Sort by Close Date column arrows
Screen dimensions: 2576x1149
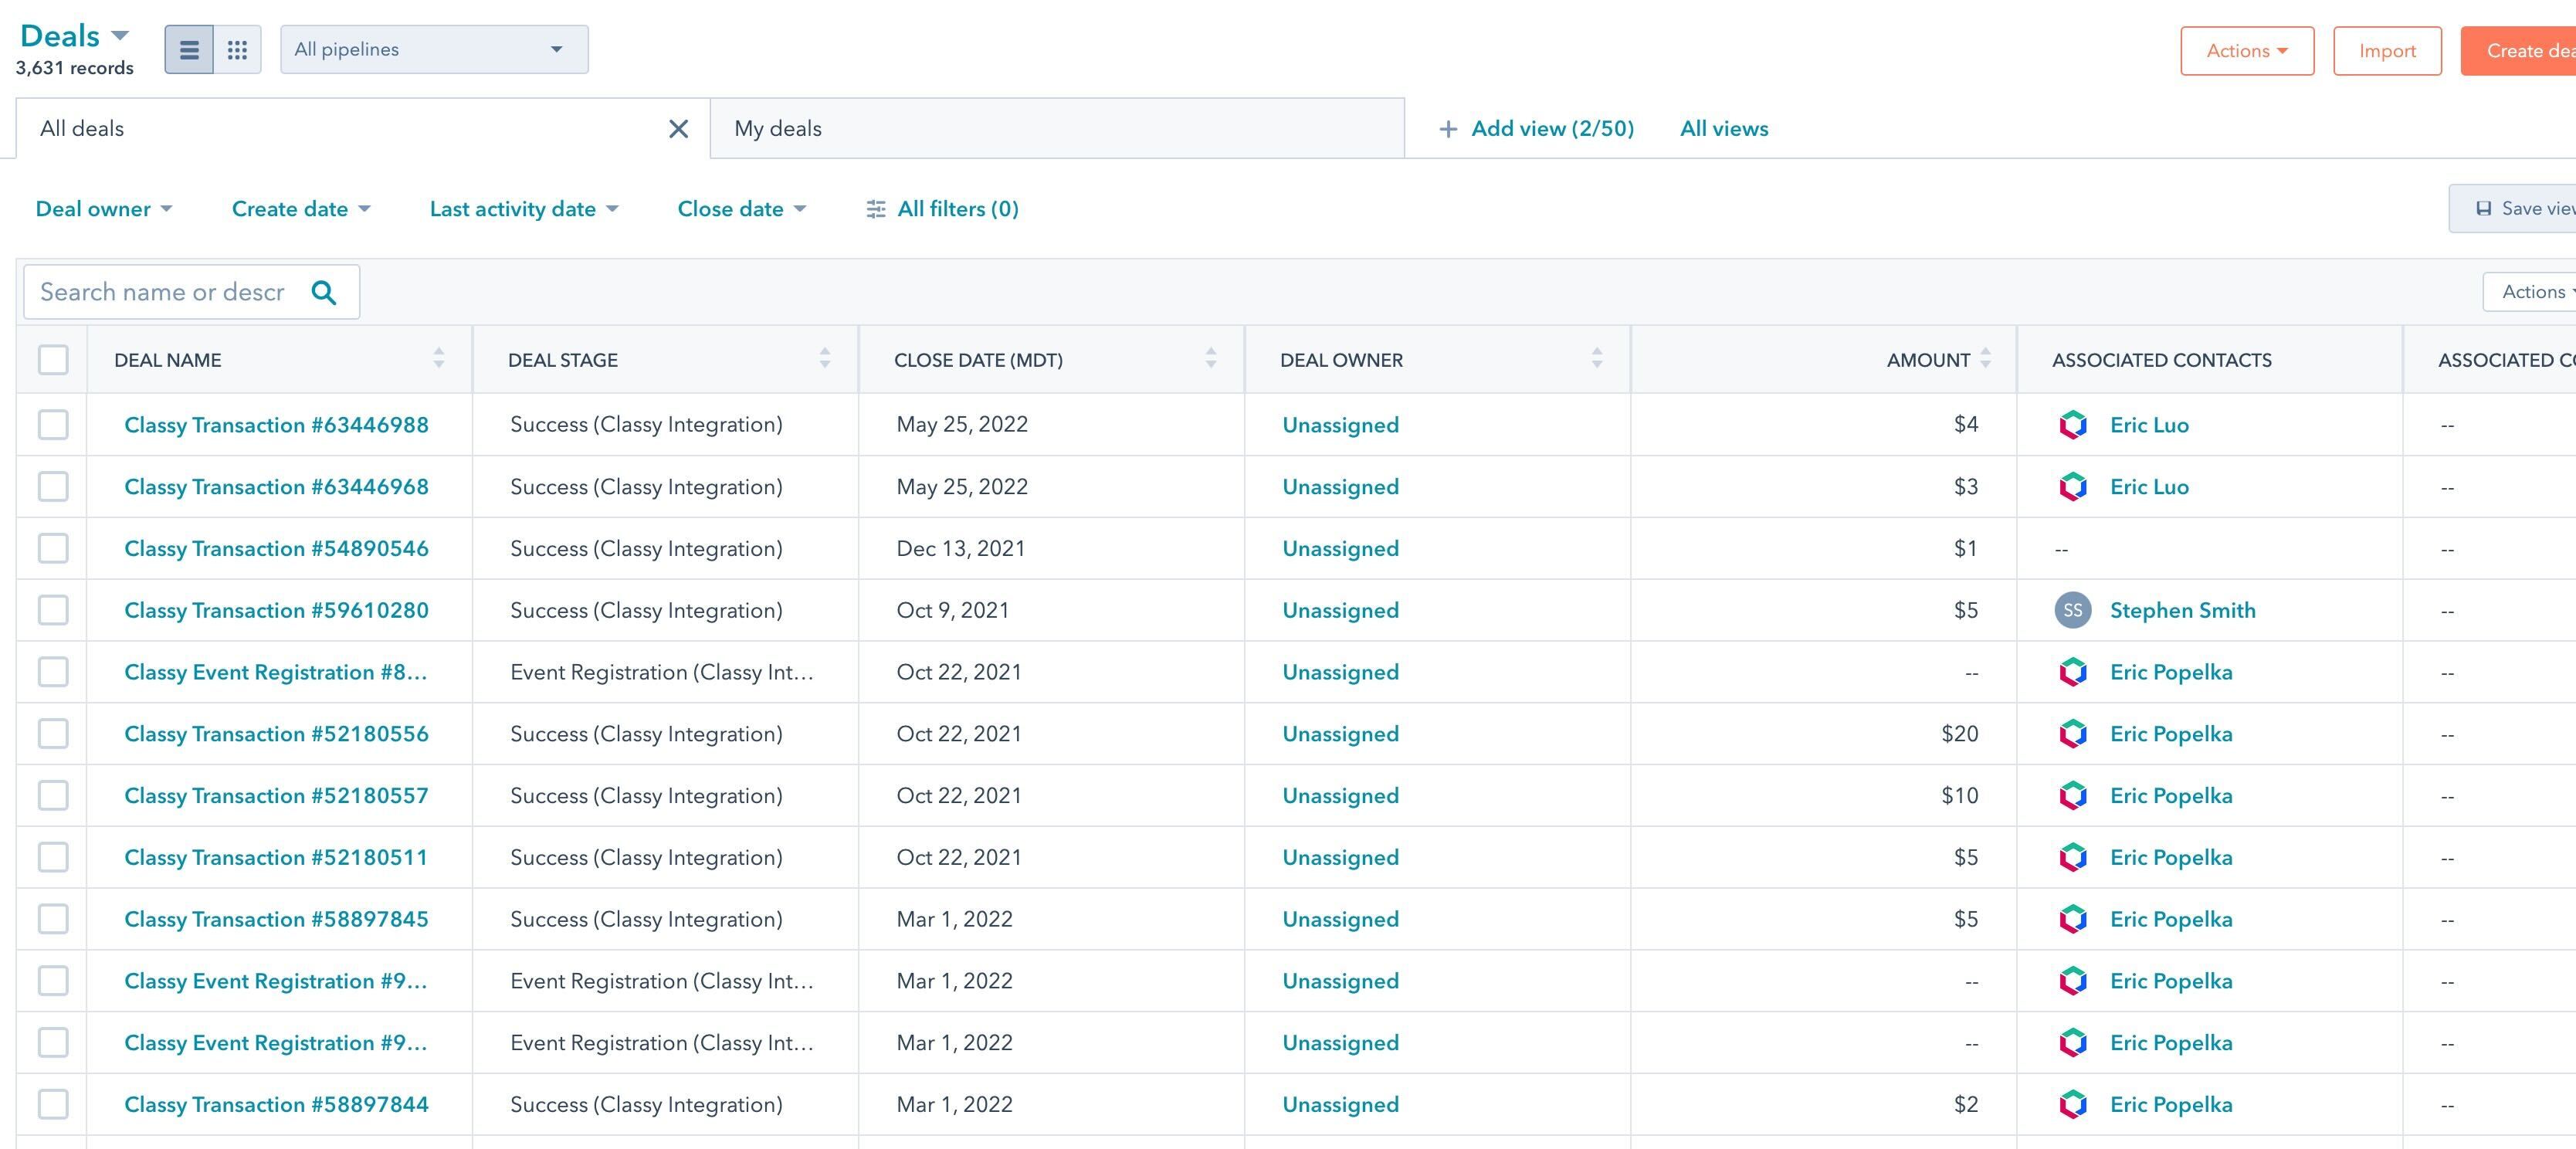click(x=1210, y=359)
